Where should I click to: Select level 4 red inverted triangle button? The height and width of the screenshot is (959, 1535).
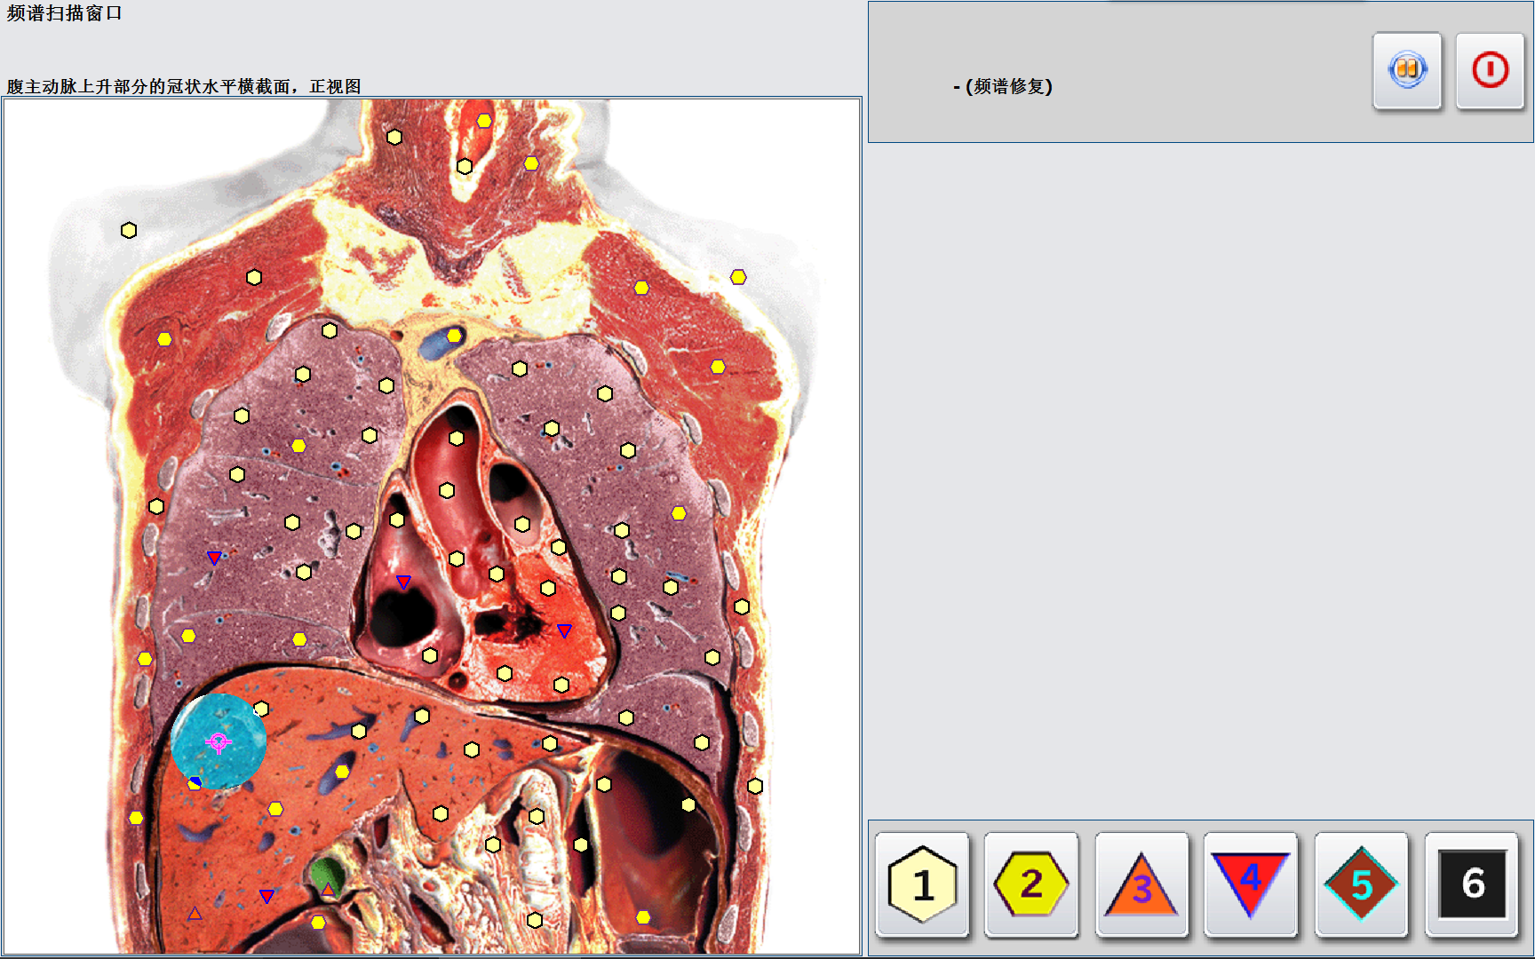point(1251,884)
